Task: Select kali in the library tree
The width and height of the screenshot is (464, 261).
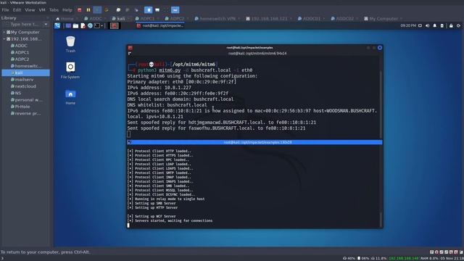Action: [x=26, y=72]
